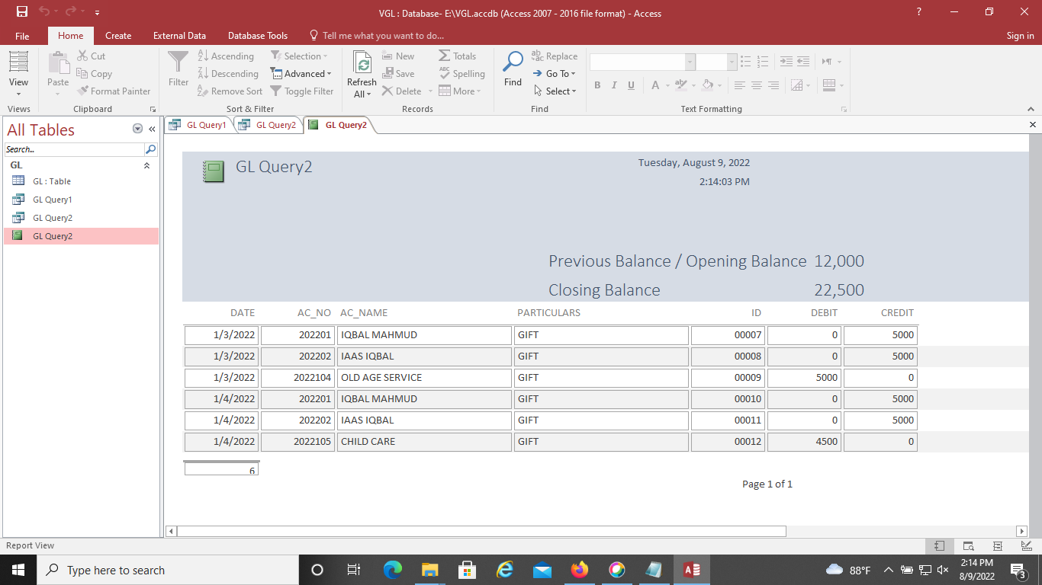Align text left
Screen dimensions: 1042x585
point(739,85)
